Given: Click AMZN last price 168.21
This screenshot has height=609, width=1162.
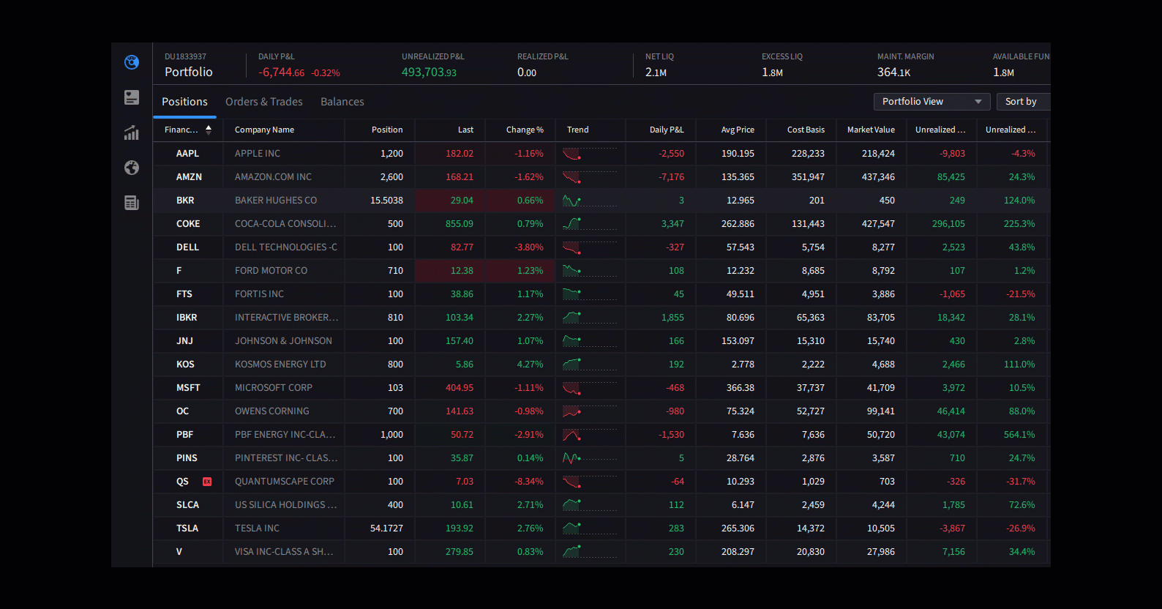Looking at the screenshot, I should point(460,177).
